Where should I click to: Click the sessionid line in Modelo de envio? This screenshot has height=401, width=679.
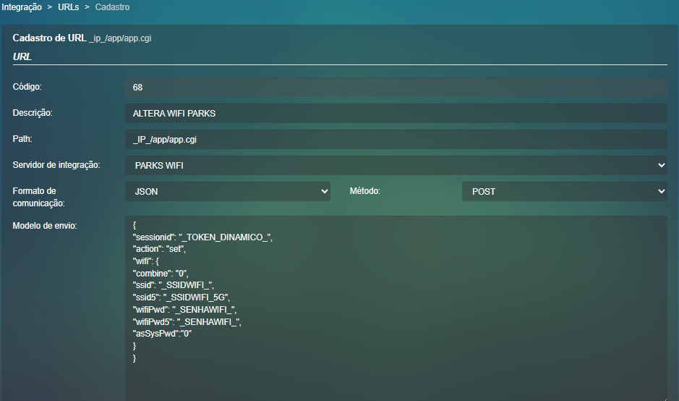[202, 237]
